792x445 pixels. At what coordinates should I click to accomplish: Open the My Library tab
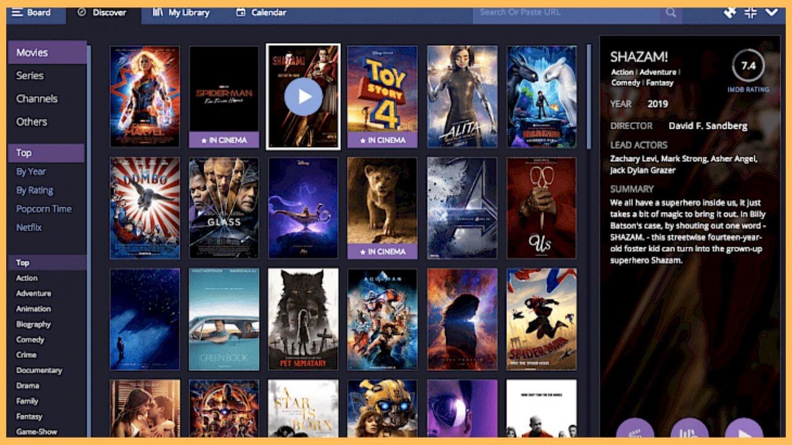click(181, 12)
